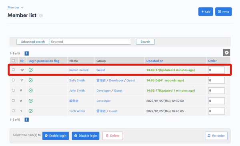Image resolution: width=240 pixels, height=146 pixels.
Task: Click the Order field for name1 name2
Action: (x=216, y=70)
